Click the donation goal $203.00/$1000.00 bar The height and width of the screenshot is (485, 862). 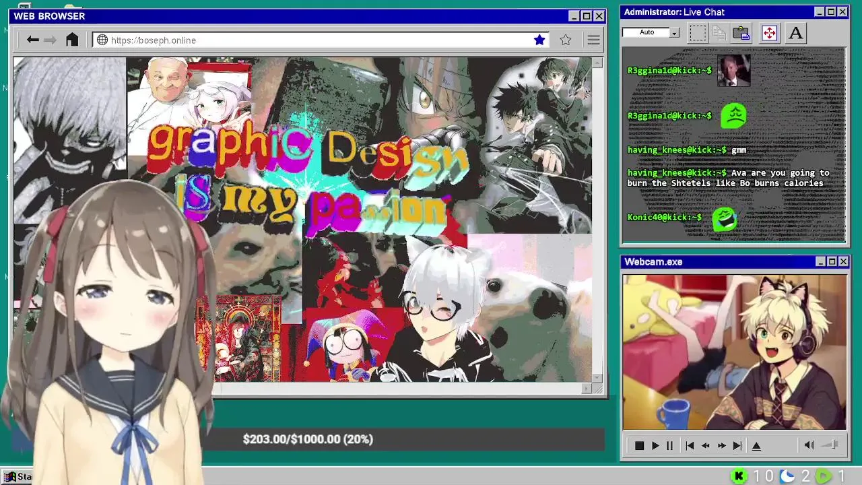click(308, 439)
